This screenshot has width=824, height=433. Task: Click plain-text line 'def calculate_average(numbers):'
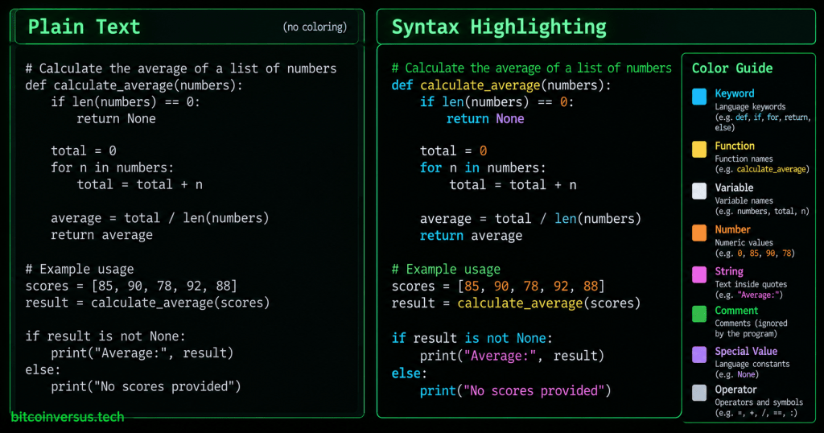coord(134,85)
